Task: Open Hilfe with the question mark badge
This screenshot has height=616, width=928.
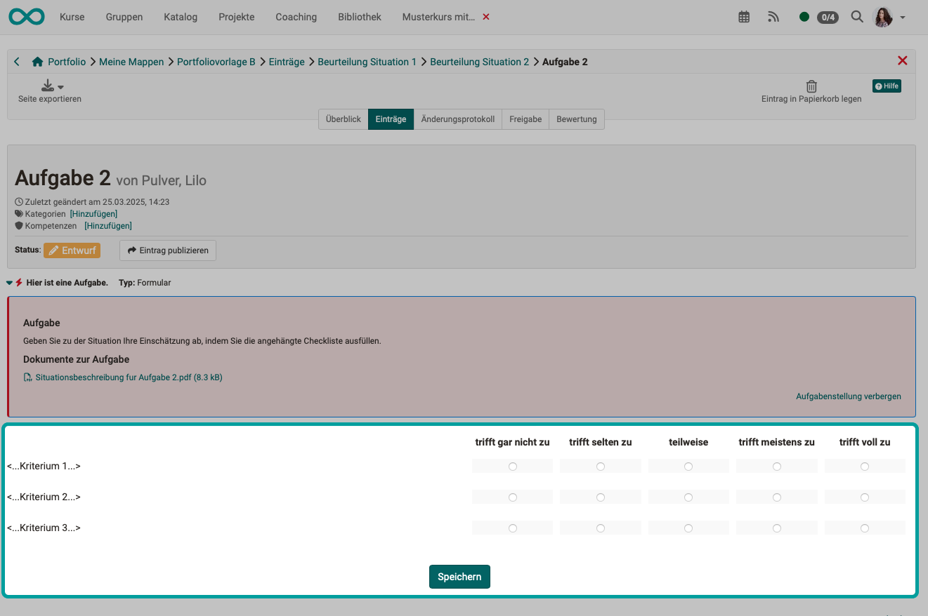Action: [x=887, y=86]
